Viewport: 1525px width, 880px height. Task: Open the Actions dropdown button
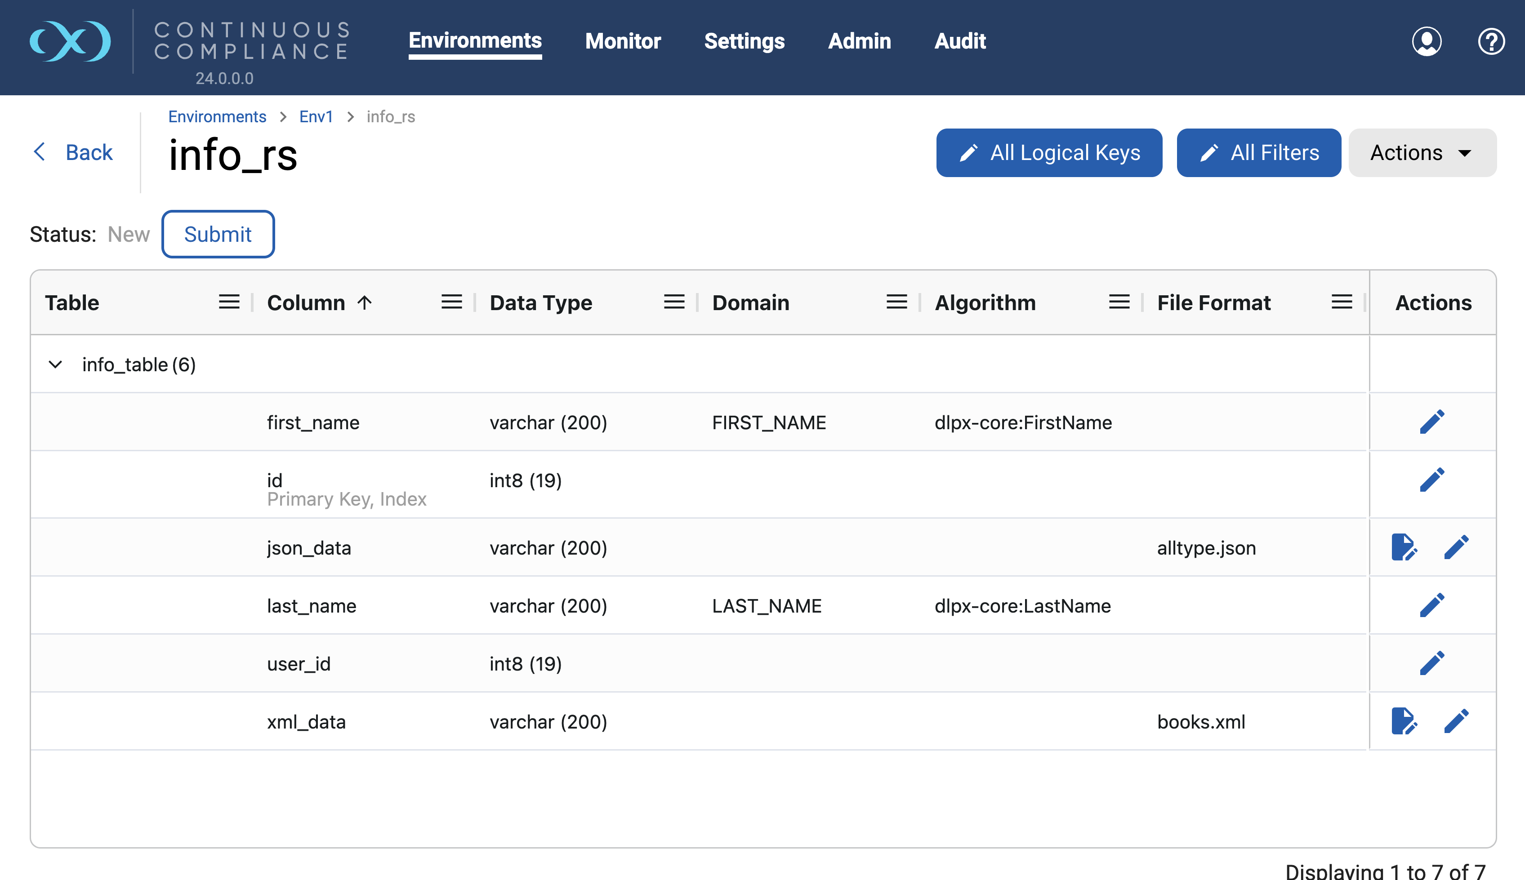pos(1422,153)
